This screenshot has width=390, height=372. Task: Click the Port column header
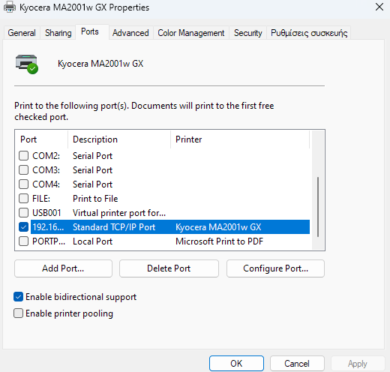(41, 139)
